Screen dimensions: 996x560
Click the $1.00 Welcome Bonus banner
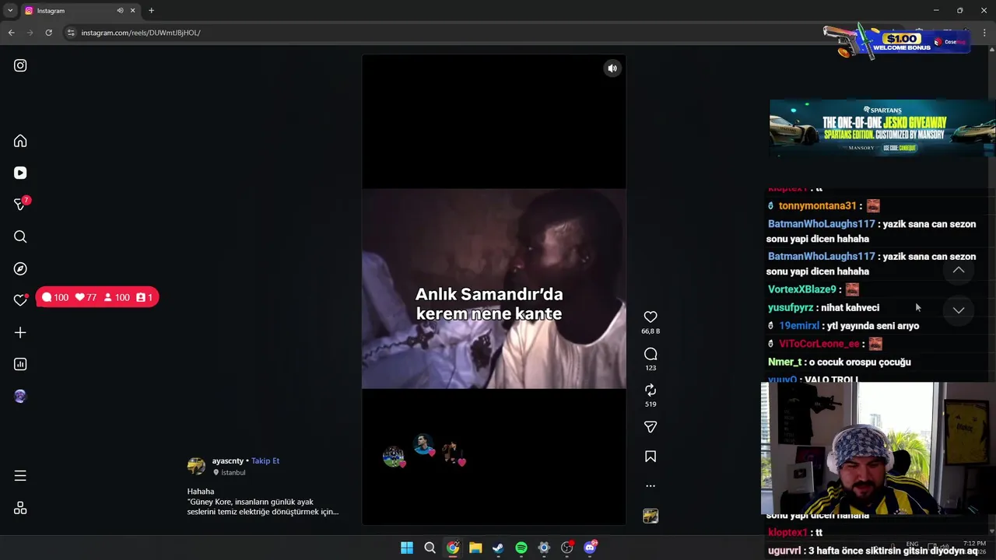click(896, 41)
